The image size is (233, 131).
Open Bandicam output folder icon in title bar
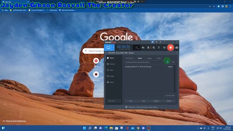157,42
